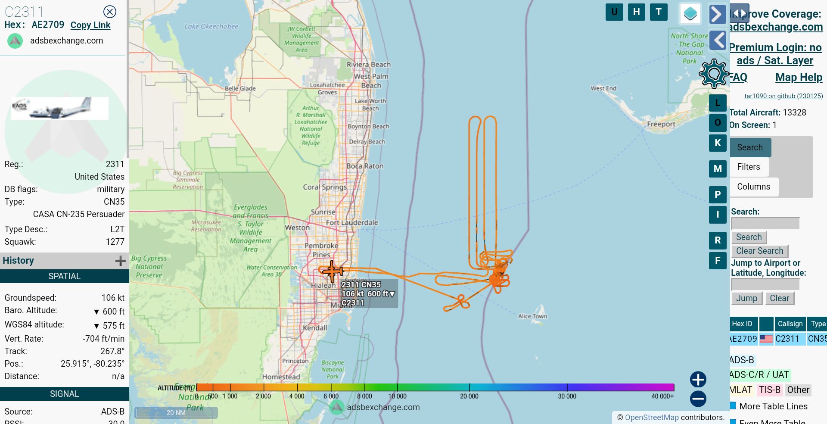Open the map layers selector icon
827x424 pixels.
(690, 14)
